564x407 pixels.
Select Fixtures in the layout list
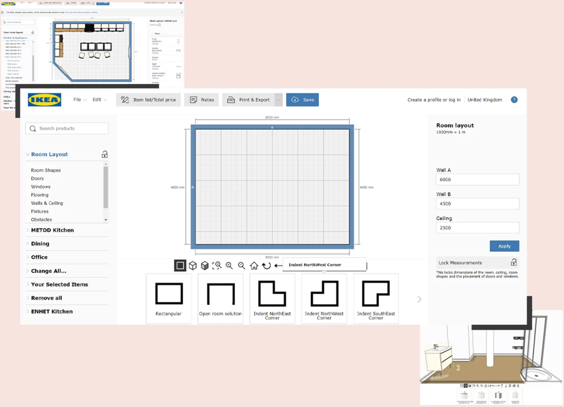[x=40, y=212]
